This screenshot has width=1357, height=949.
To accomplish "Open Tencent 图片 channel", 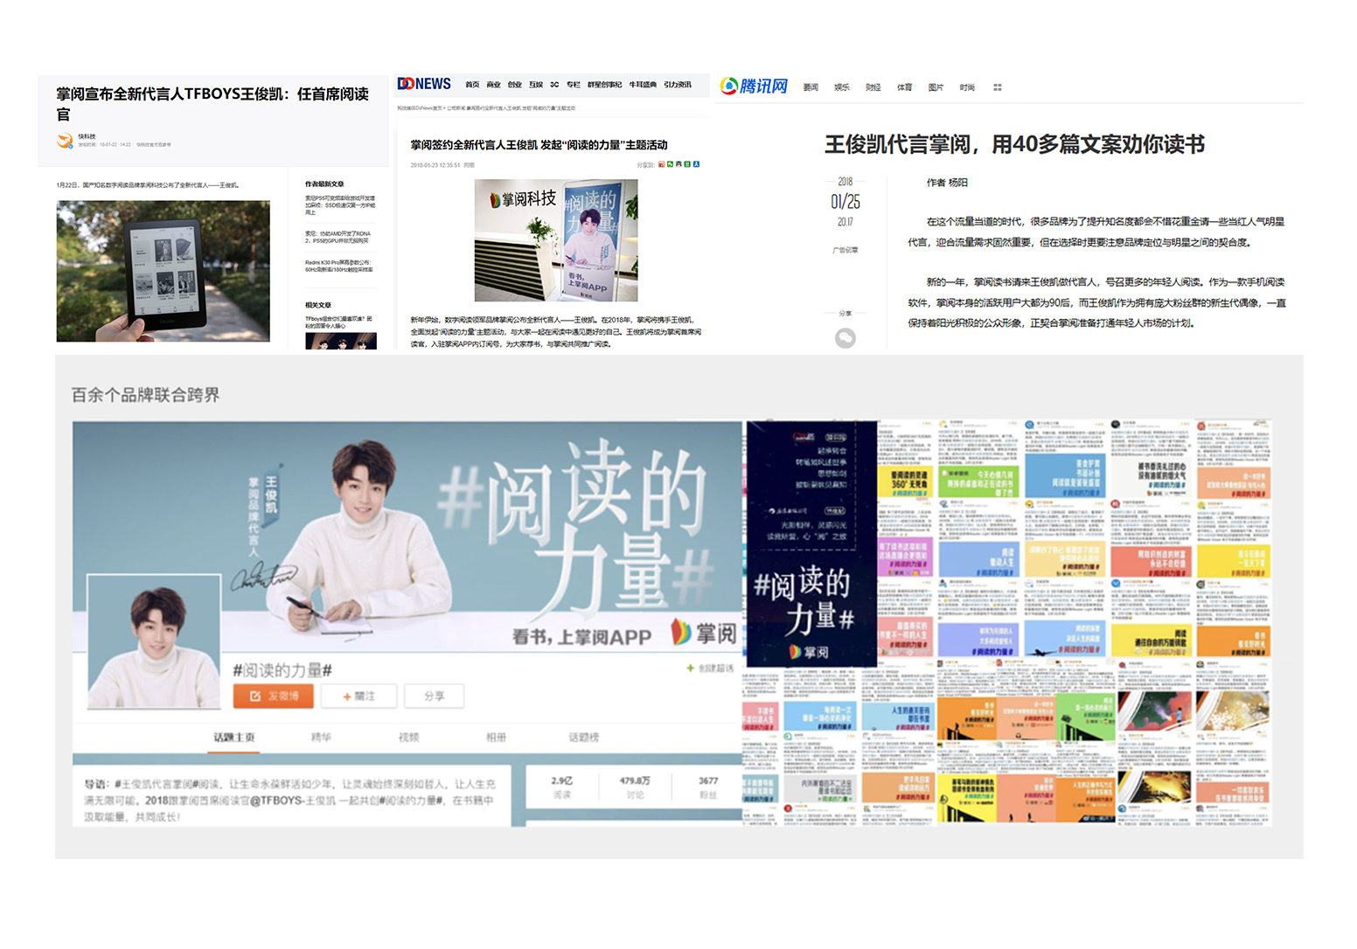I will click(x=936, y=87).
